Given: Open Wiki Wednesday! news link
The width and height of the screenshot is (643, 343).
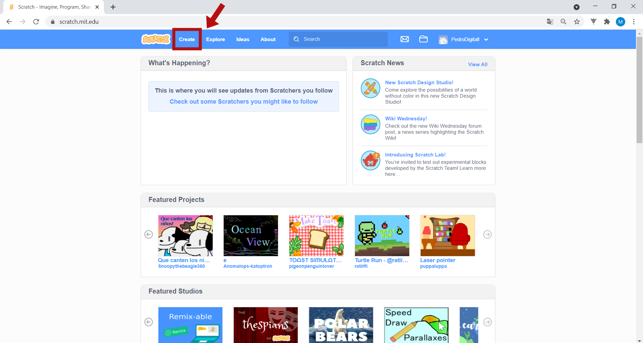Looking at the screenshot, I should (x=406, y=118).
